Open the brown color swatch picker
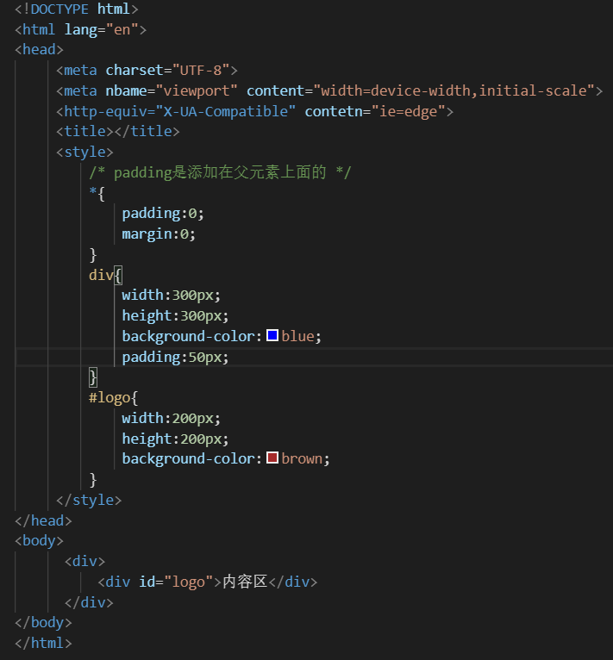613x660 pixels. pos(272,458)
